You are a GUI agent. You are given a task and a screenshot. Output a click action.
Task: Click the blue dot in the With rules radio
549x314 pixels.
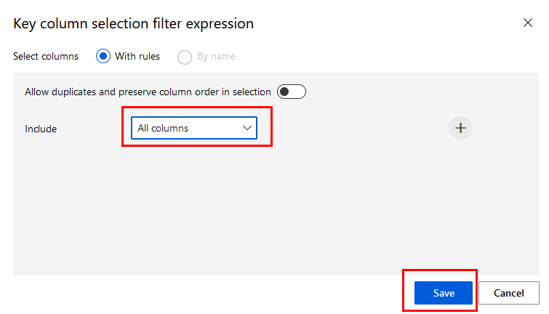(103, 56)
